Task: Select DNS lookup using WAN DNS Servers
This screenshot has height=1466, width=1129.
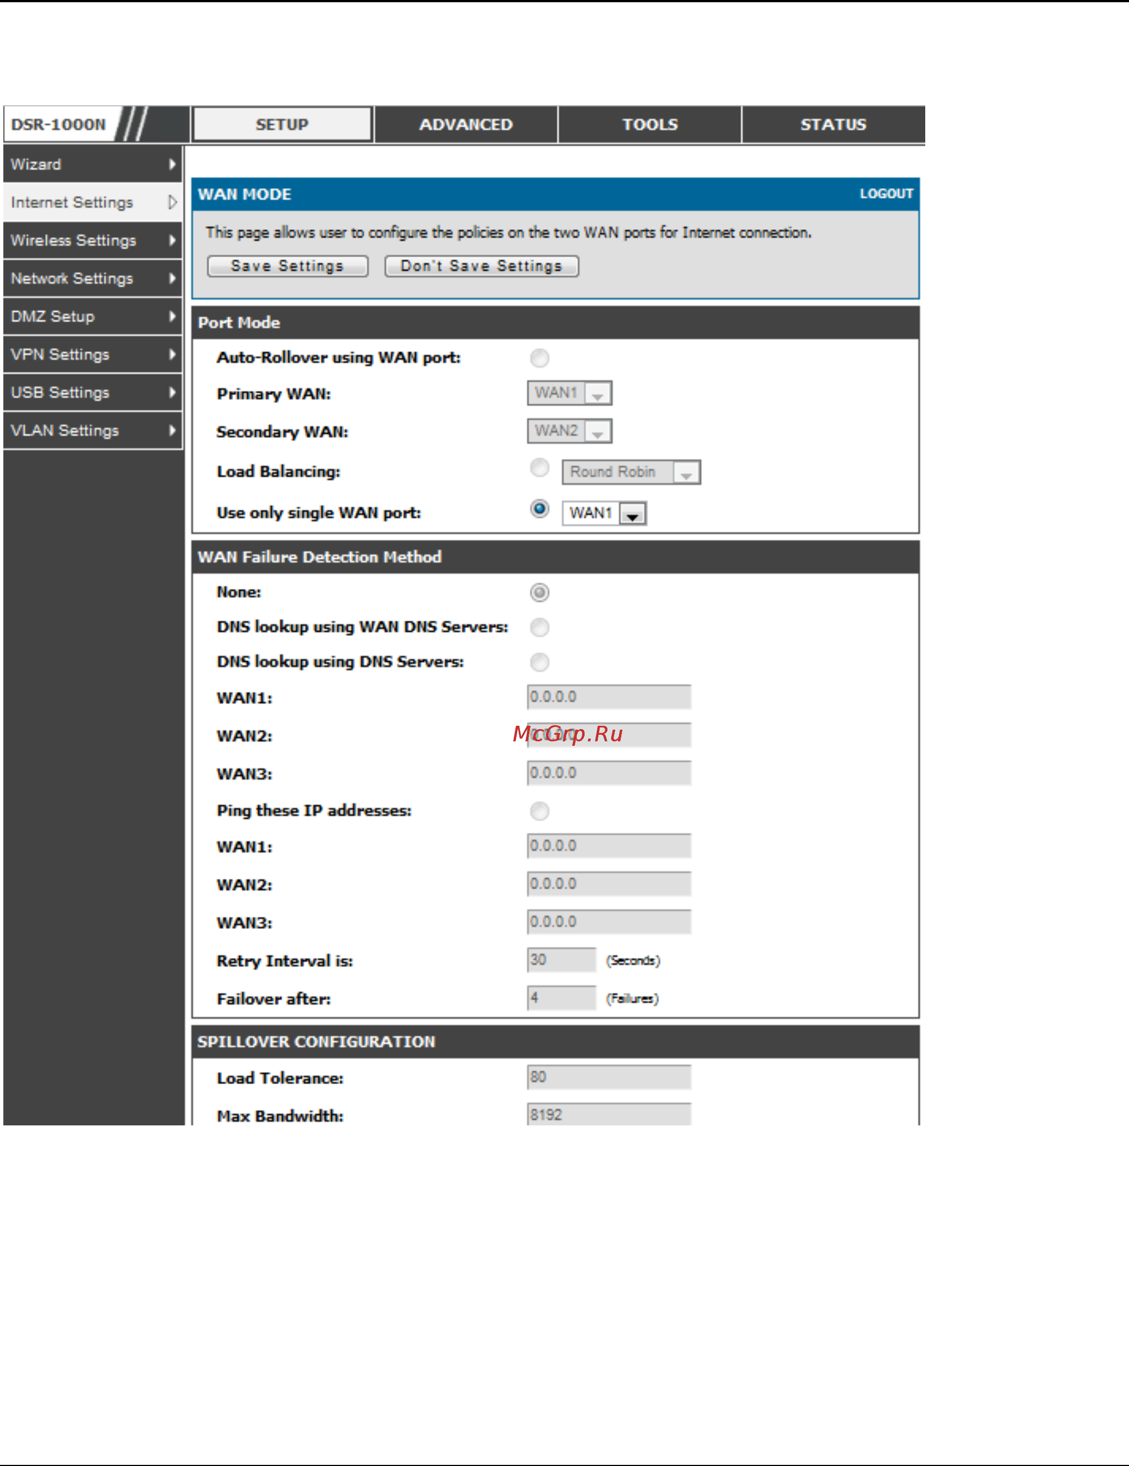Action: click(539, 628)
